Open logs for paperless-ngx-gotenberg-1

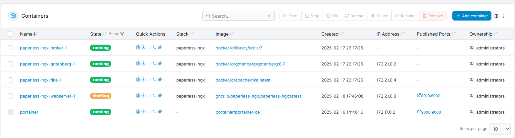point(138,64)
